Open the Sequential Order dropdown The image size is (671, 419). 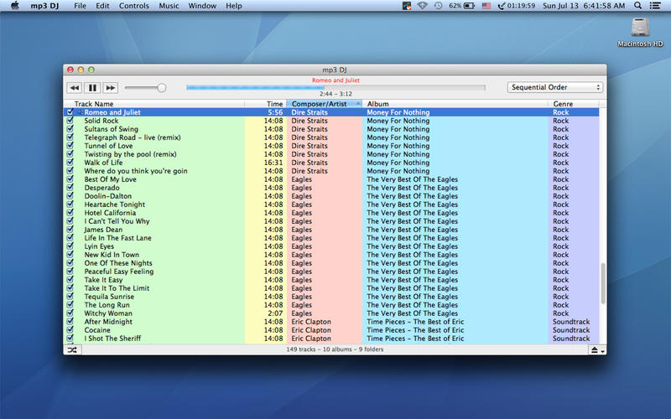point(555,87)
